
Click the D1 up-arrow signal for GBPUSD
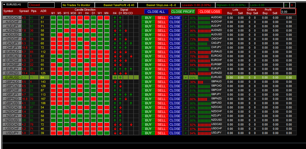pyautogui.click(x=120, y=103)
